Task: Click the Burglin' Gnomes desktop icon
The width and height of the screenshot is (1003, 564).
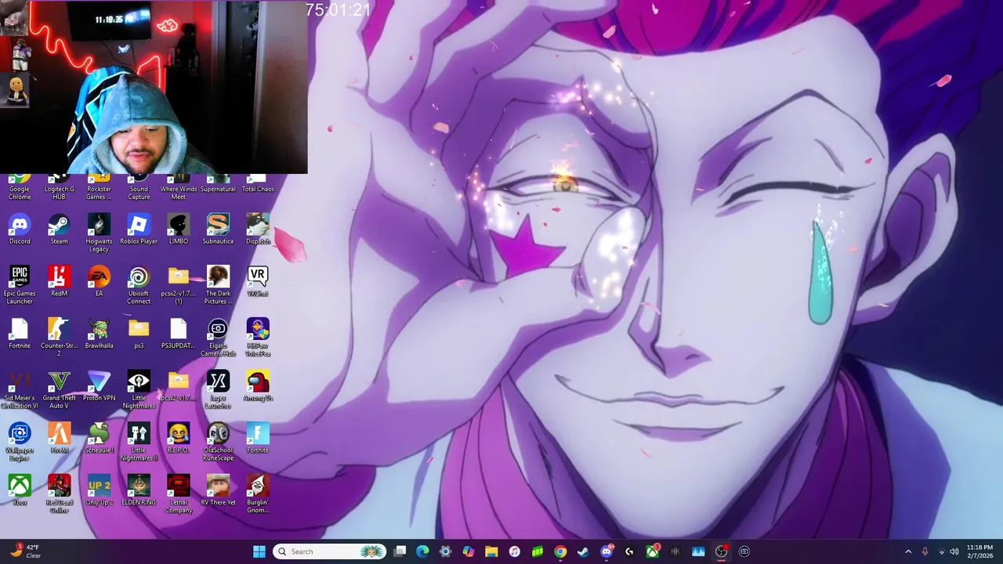Action: (x=258, y=494)
